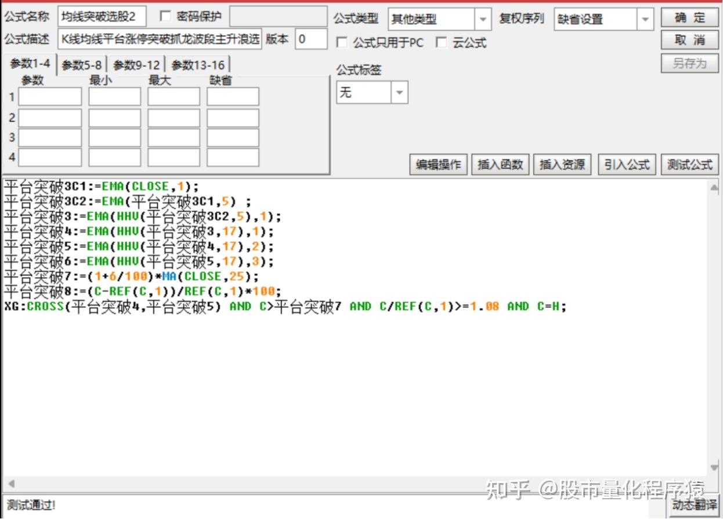Click parameter 4 name field
Image resolution: width=723 pixels, height=519 pixels.
click(x=50, y=157)
